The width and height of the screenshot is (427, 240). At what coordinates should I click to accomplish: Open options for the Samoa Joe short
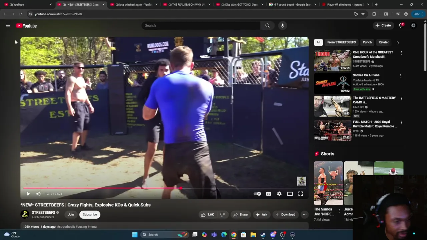(x=339, y=211)
